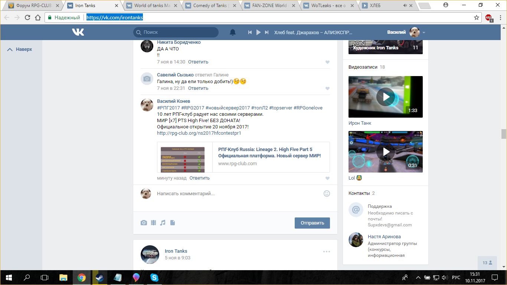Reply to Савелий Сызько's comment

(x=198, y=88)
